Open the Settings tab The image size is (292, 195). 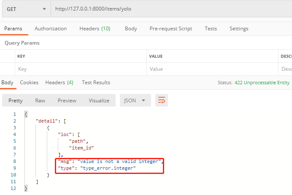click(x=239, y=29)
